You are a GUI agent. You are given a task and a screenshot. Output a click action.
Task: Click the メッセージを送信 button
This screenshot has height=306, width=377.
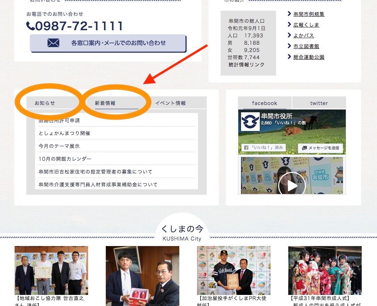click(320, 148)
